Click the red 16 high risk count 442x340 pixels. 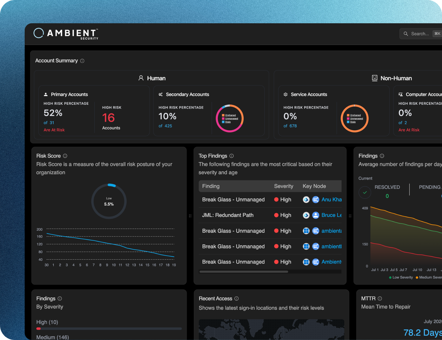(x=108, y=118)
